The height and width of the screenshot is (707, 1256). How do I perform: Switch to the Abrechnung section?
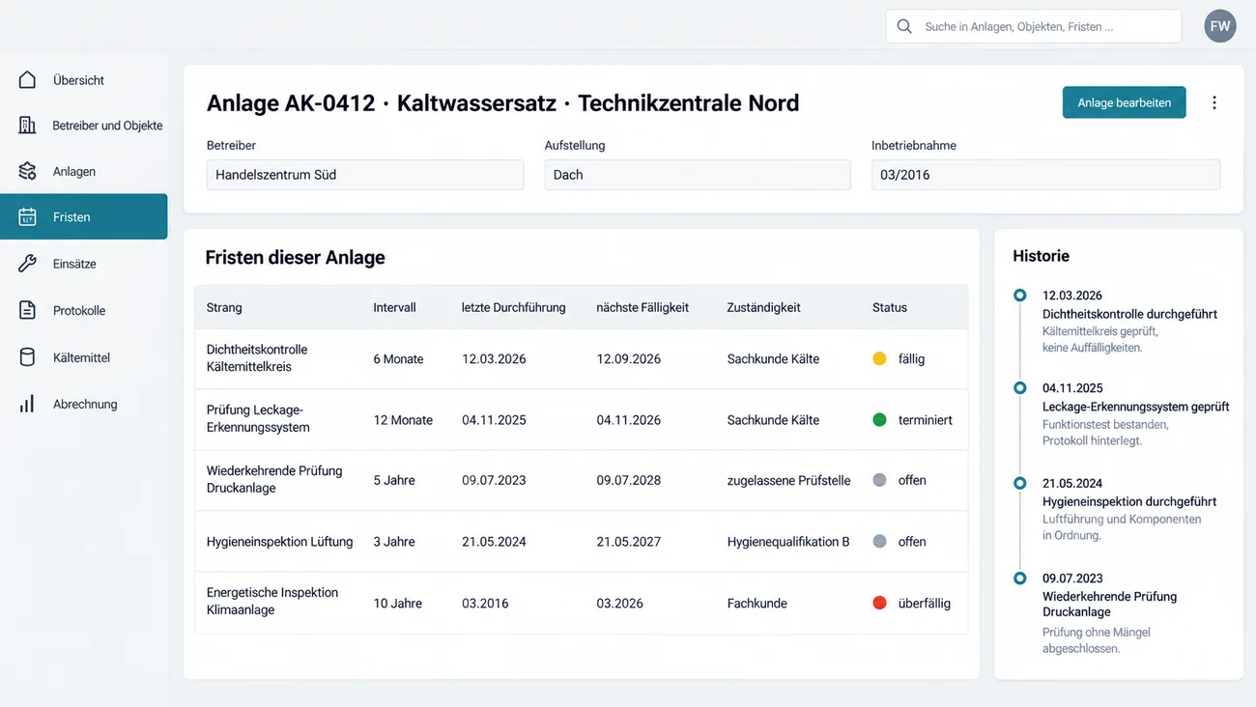84,404
